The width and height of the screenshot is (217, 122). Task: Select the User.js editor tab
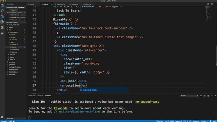pos(46,4)
